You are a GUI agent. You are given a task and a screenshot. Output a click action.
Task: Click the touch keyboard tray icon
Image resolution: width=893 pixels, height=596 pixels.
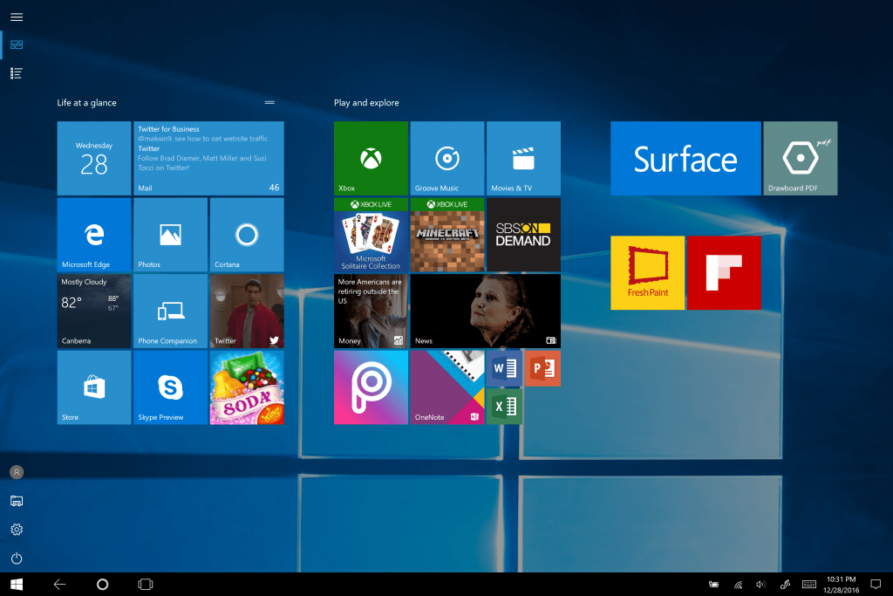click(808, 584)
